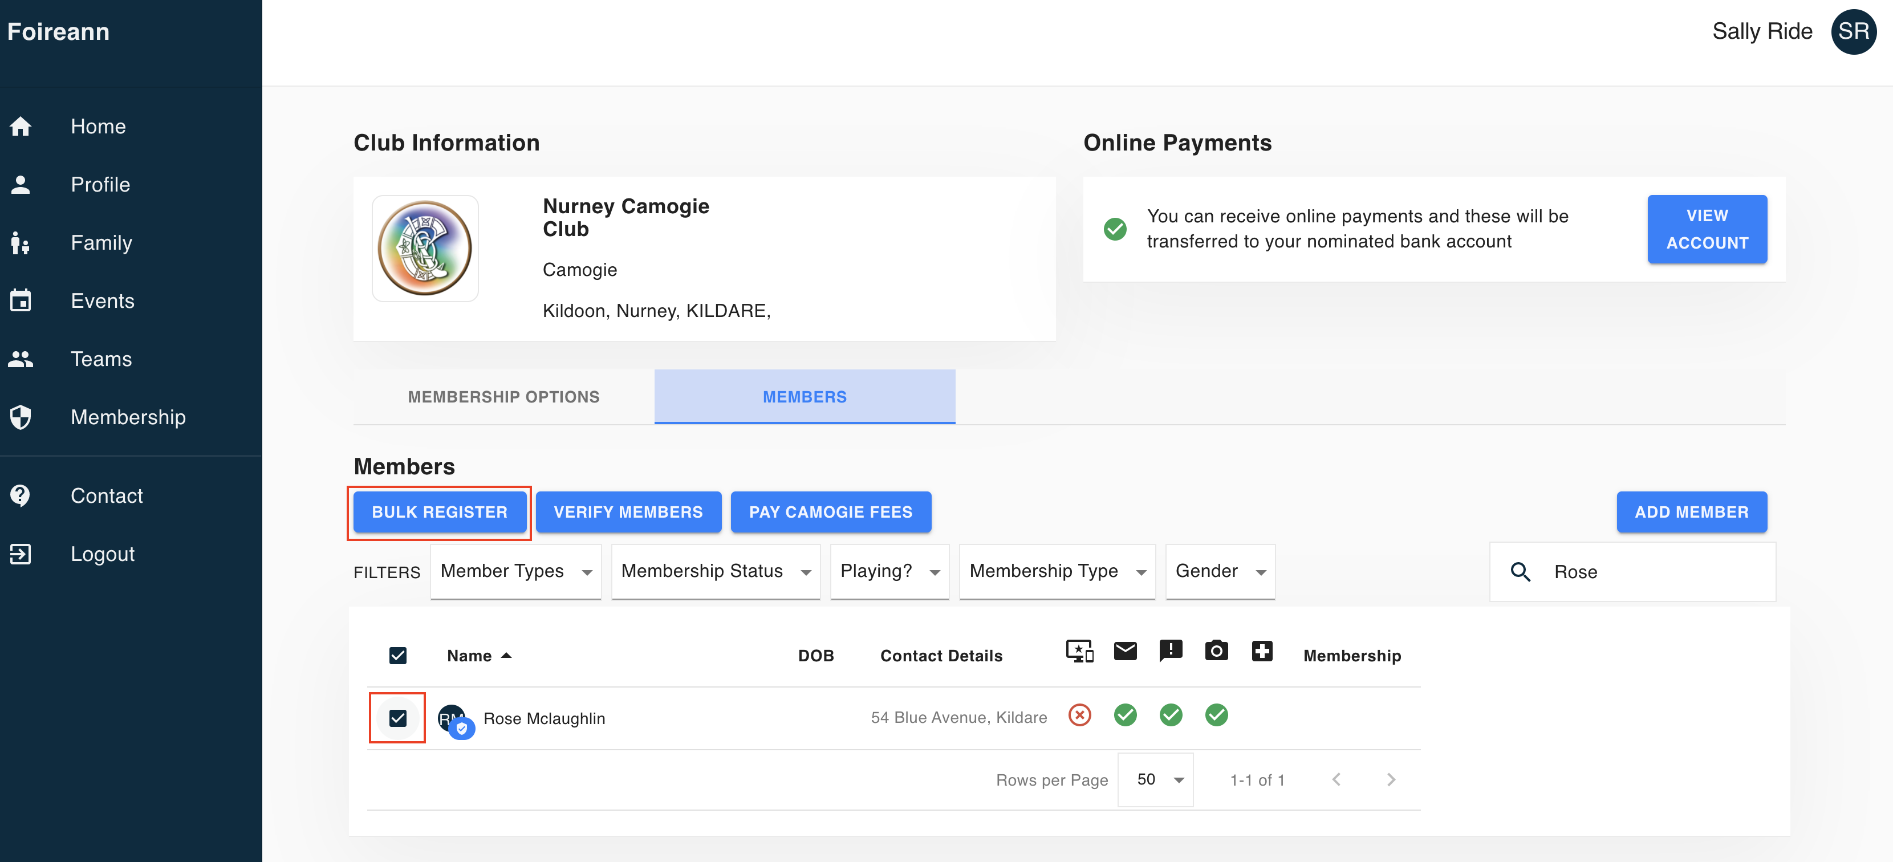
Task: Click the red X status icon for Rose
Action: (x=1079, y=715)
